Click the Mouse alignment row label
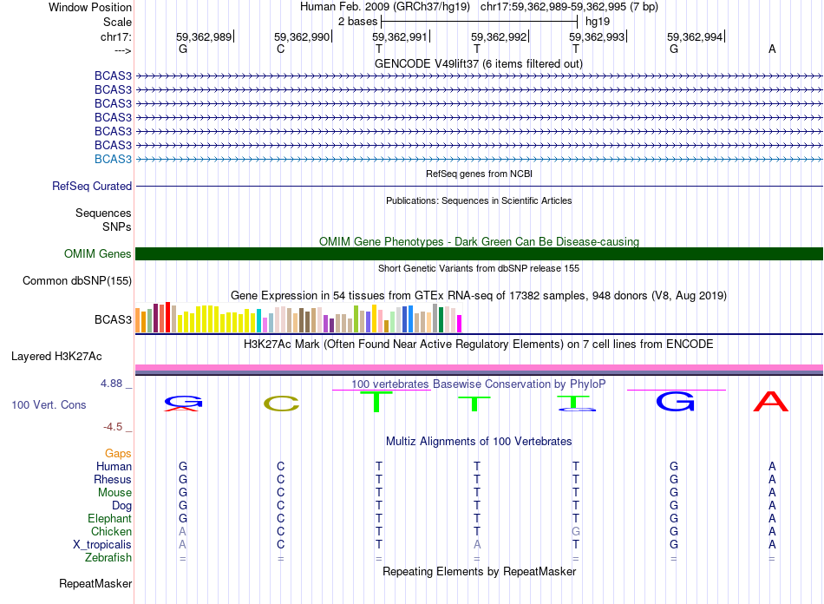824x604 pixels. pyautogui.click(x=114, y=493)
